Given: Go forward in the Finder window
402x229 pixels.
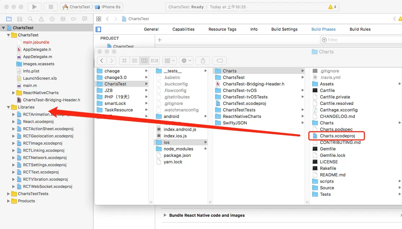Looking at the screenshot, I should coord(111,61).
